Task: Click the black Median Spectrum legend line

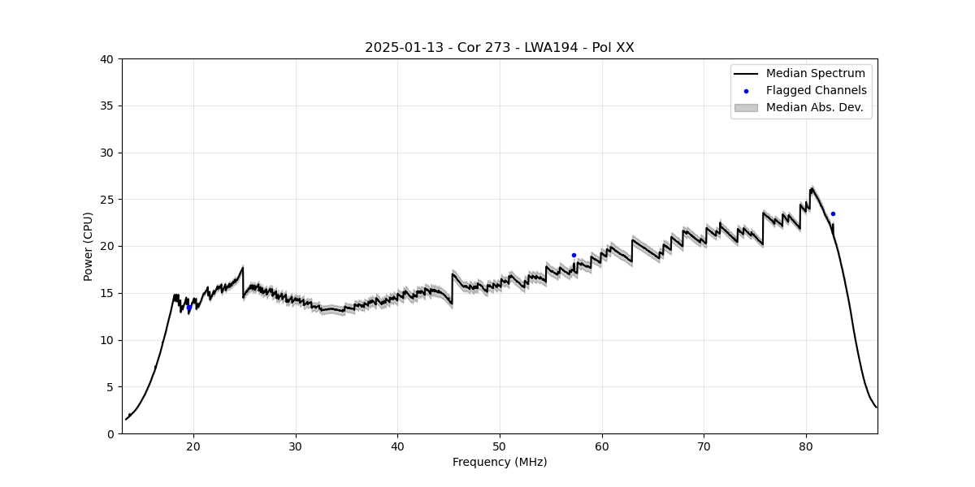Action: coord(746,74)
